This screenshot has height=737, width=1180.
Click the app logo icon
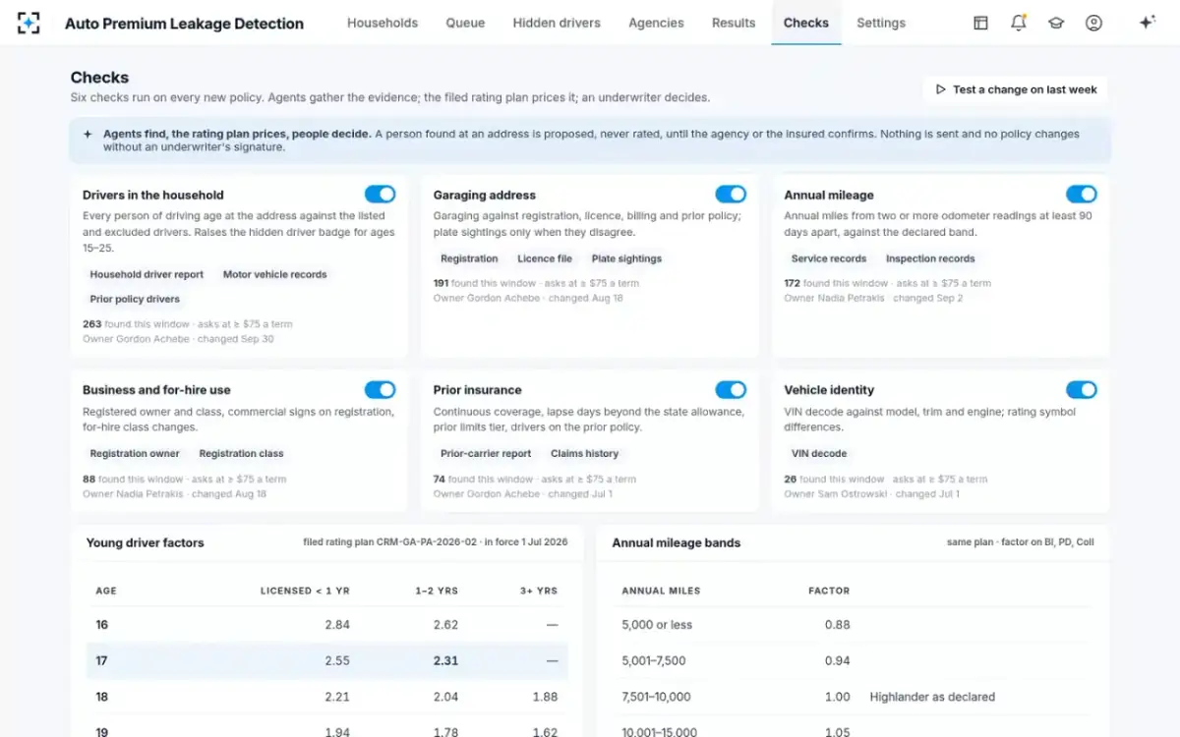coord(29,23)
